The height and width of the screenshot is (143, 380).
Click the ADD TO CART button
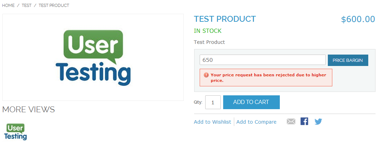pyautogui.click(x=251, y=102)
